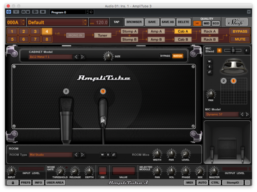Click the dynamic microphone 1 image
257x192 pixels.
tap(103, 121)
